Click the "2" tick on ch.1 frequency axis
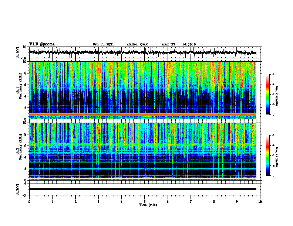The width and height of the screenshot is (293, 226). click(x=26, y=108)
